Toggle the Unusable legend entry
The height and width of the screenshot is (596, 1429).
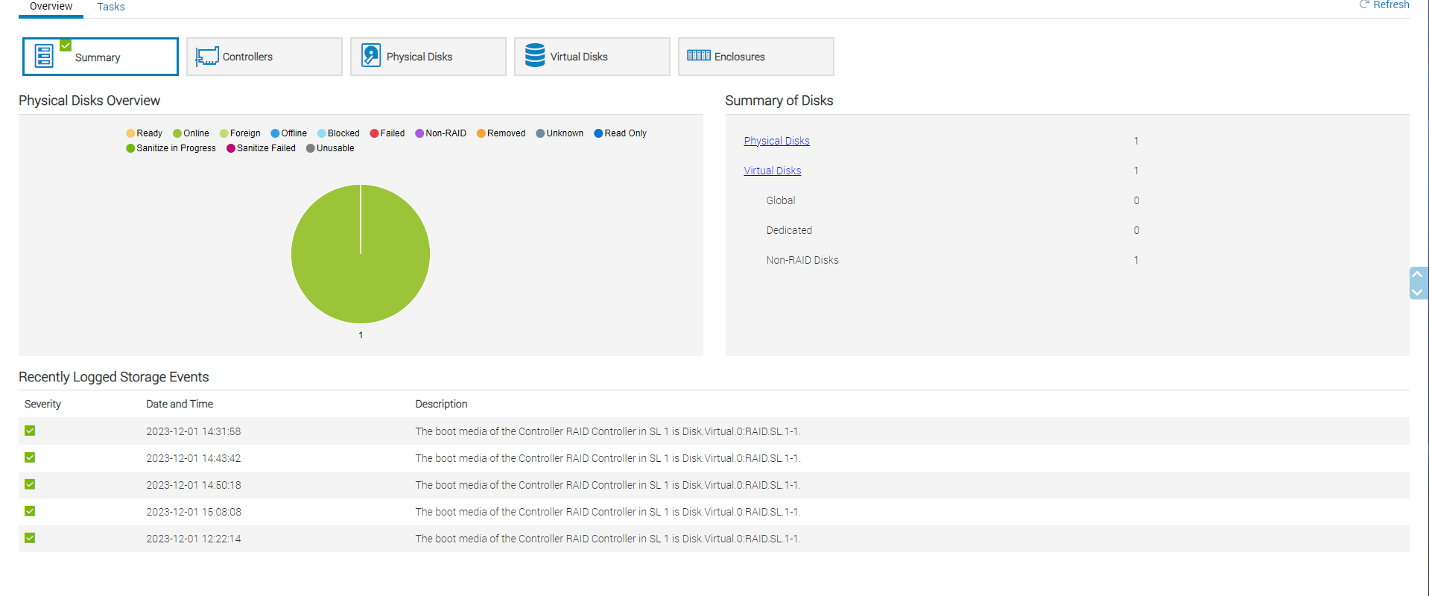pyautogui.click(x=330, y=148)
